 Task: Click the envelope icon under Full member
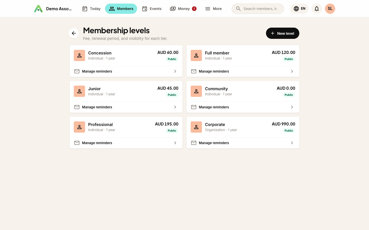194,71
